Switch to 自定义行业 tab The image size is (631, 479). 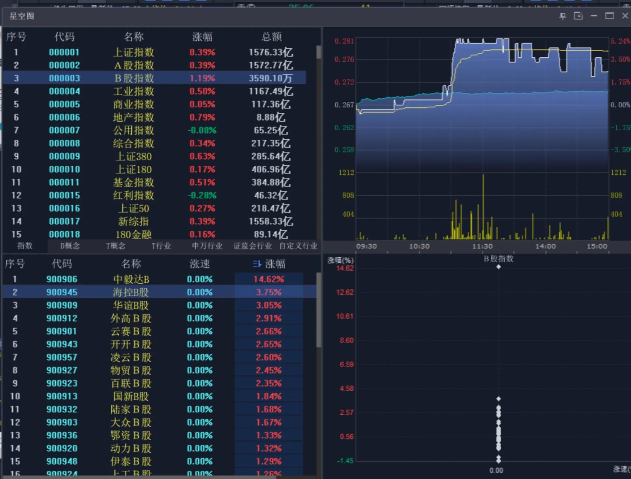click(x=298, y=246)
